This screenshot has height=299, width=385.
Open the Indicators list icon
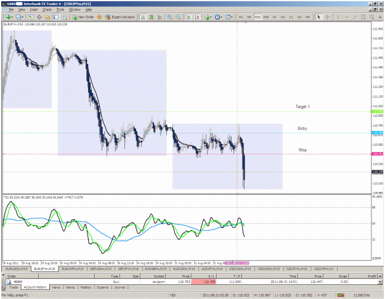point(207,17)
